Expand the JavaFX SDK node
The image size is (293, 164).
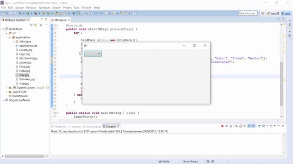(6, 92)
